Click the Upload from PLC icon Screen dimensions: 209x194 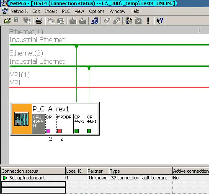[83, 21]
